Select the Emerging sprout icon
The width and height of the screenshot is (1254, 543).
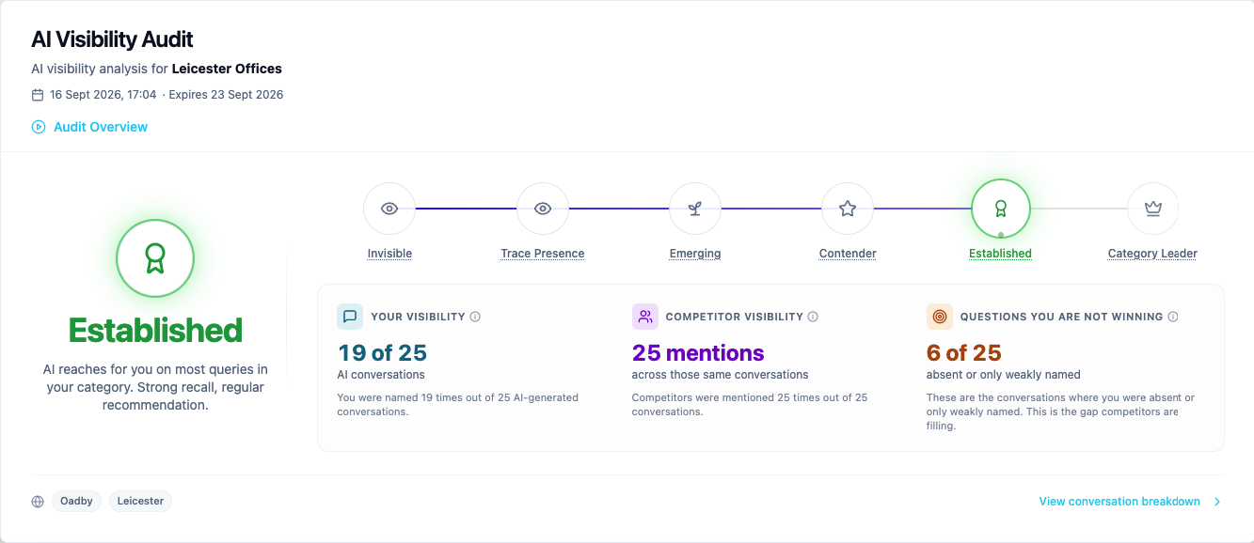pos(695,209)
